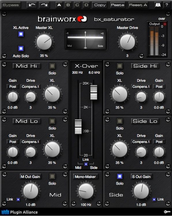Image resolution: width=172 pixels, height=216 pixels.
Task: Click the red over clip indicator
Action: coord(165,24)
